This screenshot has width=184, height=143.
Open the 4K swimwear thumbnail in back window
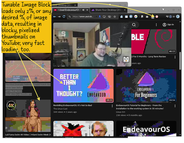(x=28, y=116)
